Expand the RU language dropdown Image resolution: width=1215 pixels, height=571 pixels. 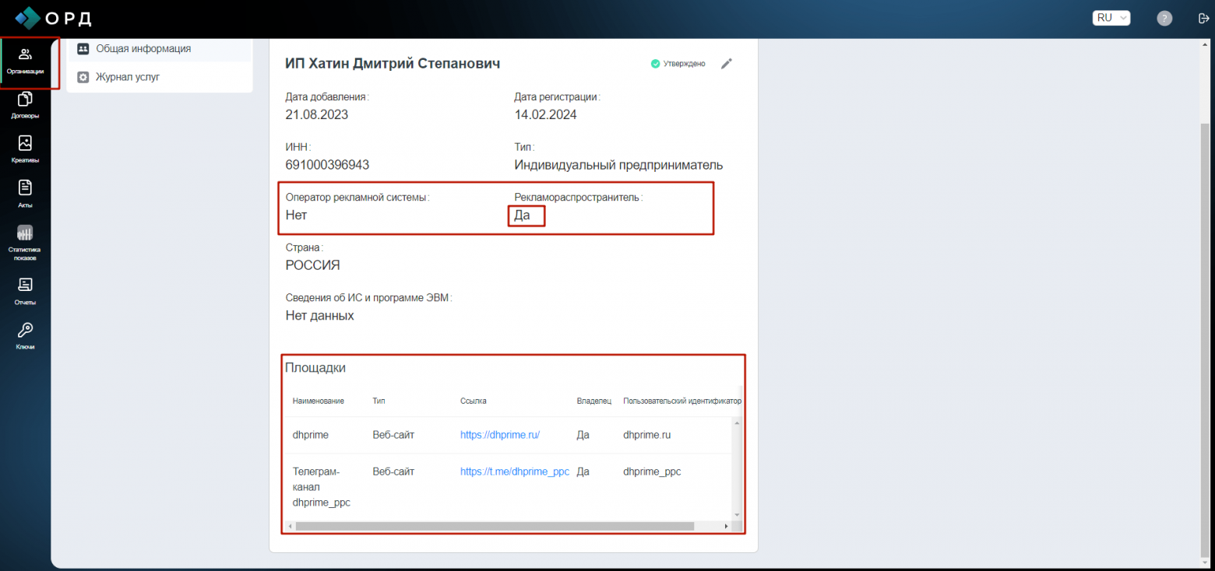pyautogui.click(x=1111, y=18)
